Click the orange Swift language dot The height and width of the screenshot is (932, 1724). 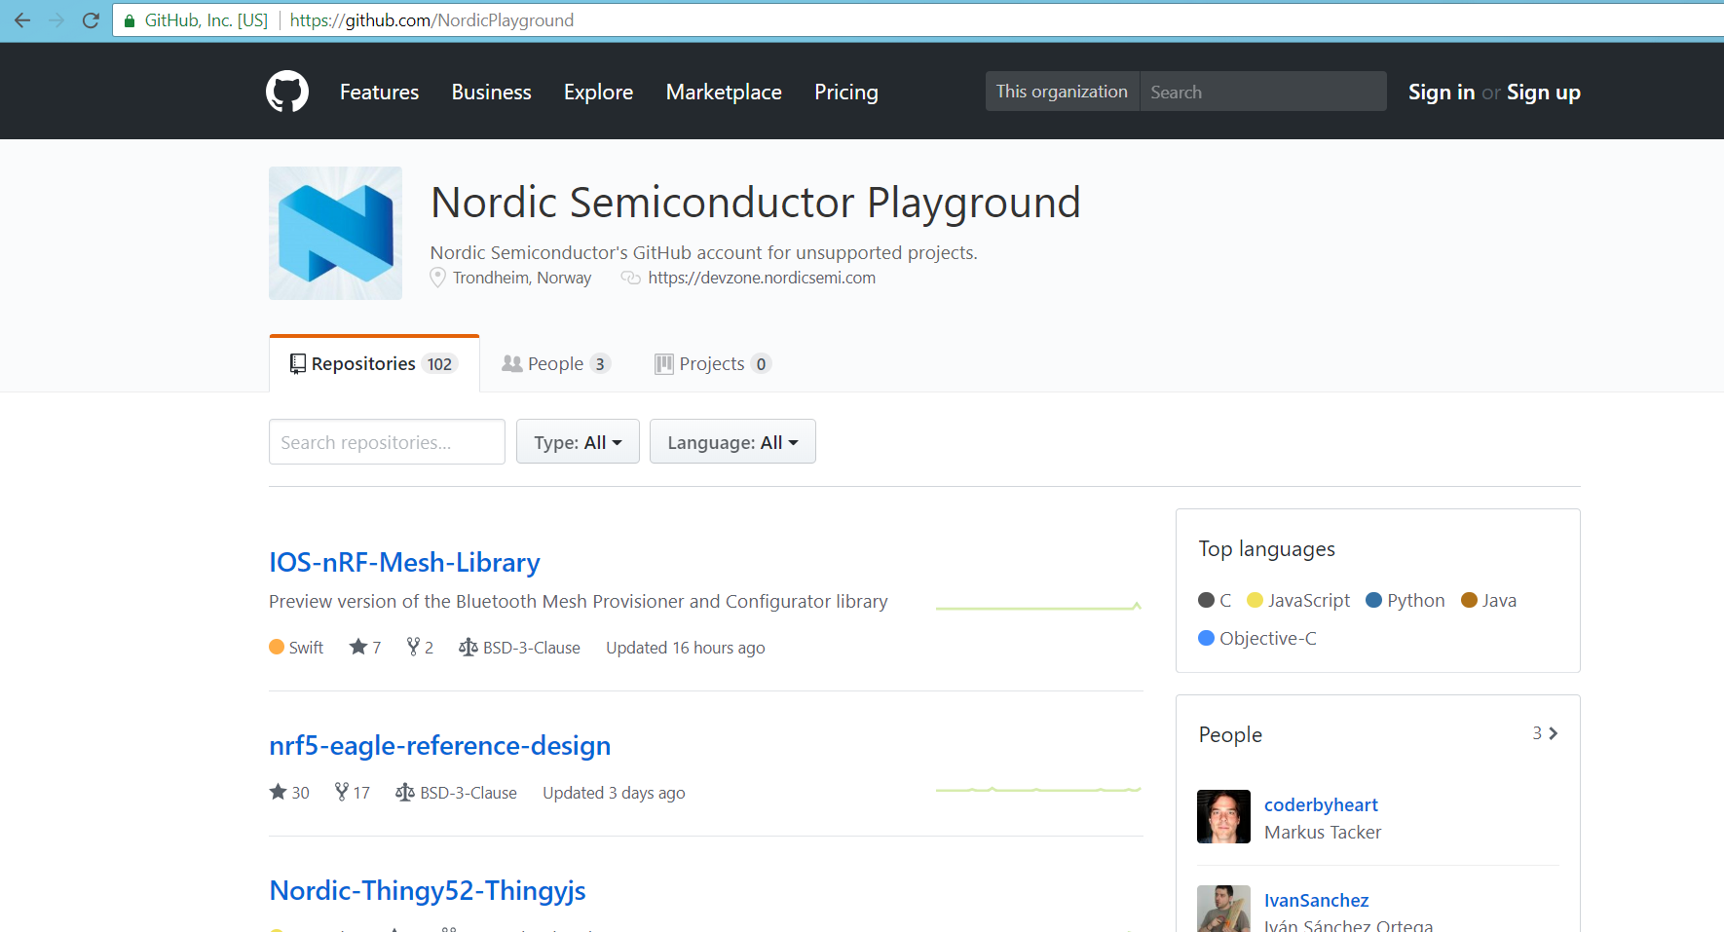tap(277, 647)
